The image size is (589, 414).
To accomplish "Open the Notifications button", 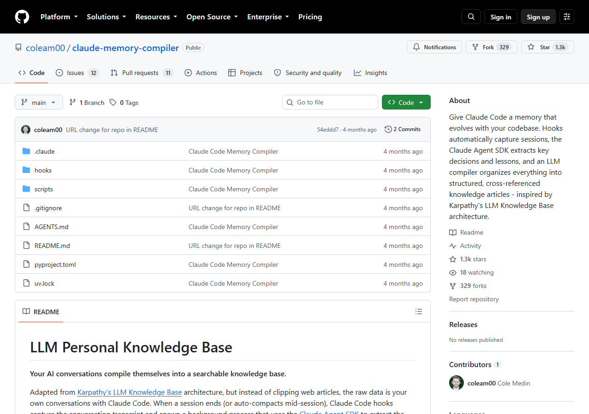I will [434, 47].
